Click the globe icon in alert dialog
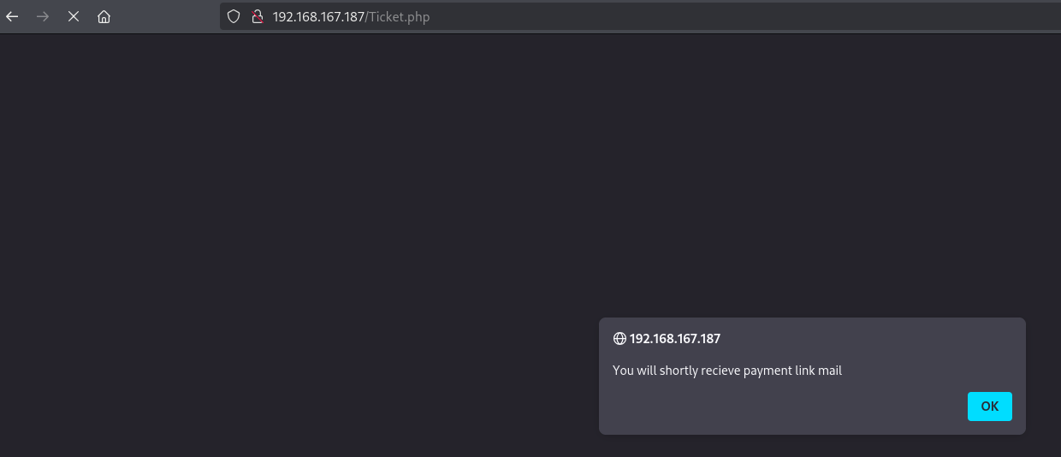The width and height of the screenshot is (1061, 457). (619, 339)
